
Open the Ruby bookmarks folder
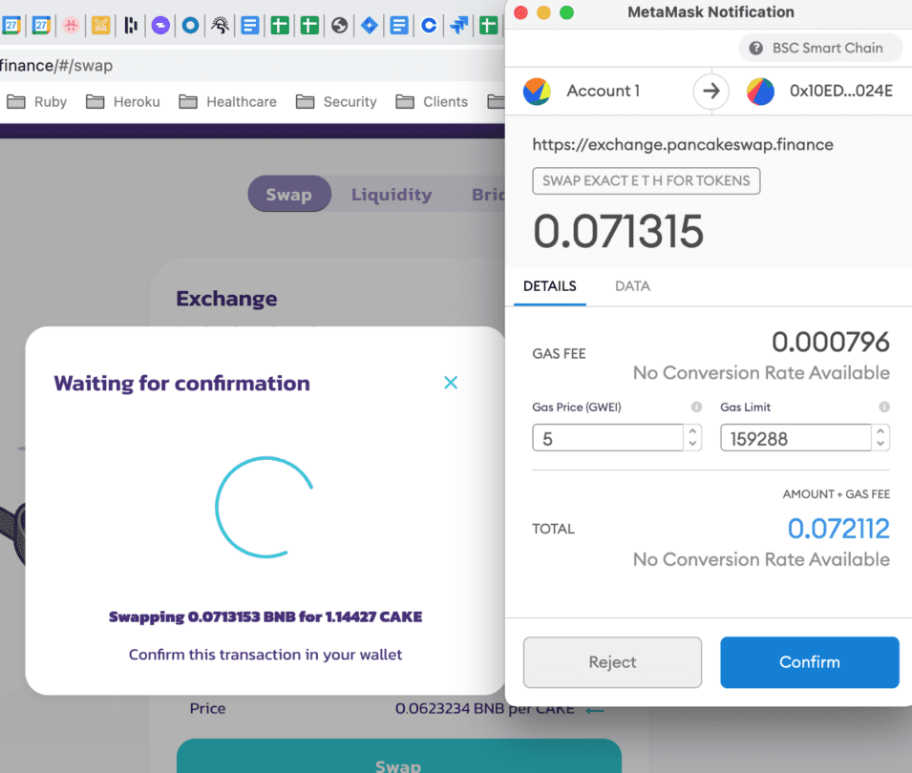[x=36, y=102]
